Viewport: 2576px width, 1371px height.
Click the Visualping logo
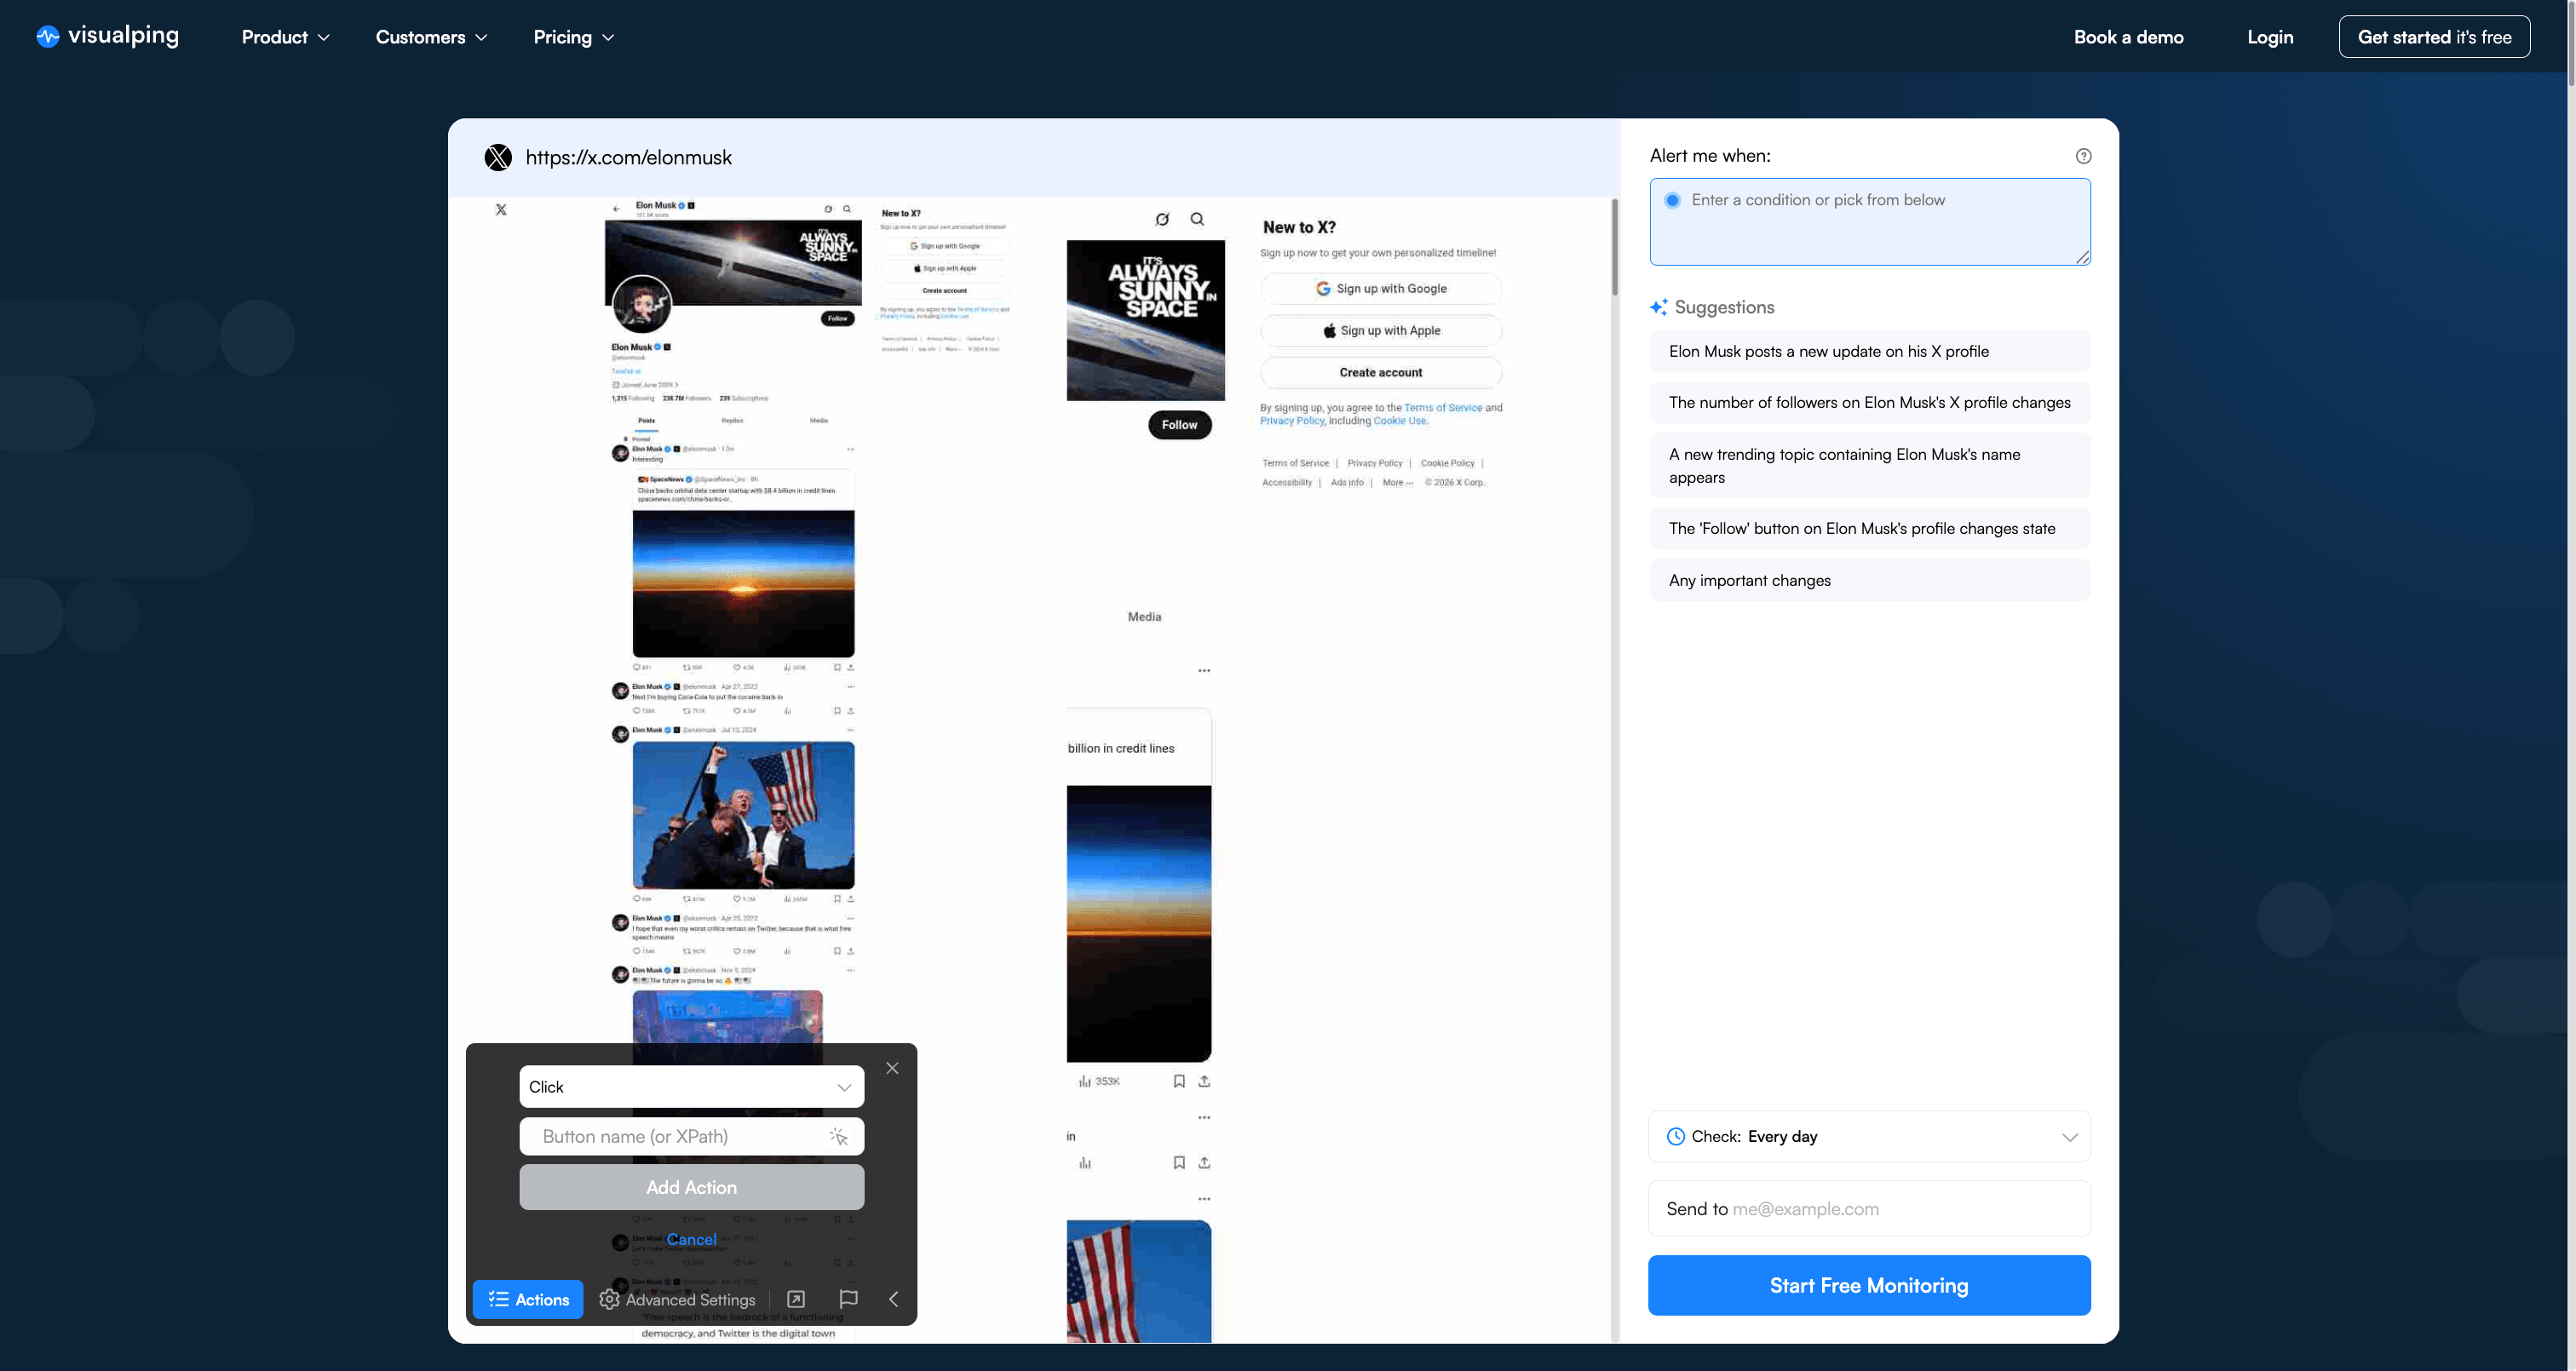(108, 36)
